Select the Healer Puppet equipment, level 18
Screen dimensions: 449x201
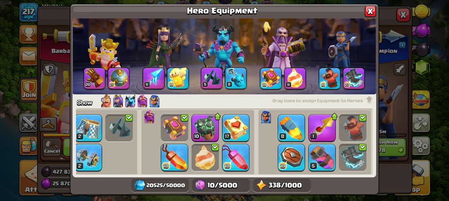pyautogui.click(x=178, y=78)
